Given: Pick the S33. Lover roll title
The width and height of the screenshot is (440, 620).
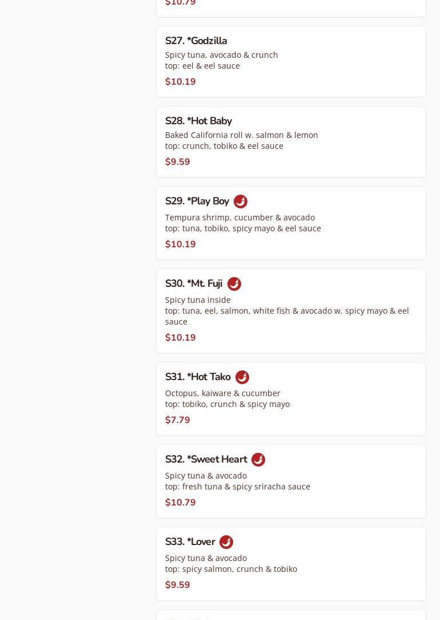Looking at the screenshot, I should [x=190, y=542].
